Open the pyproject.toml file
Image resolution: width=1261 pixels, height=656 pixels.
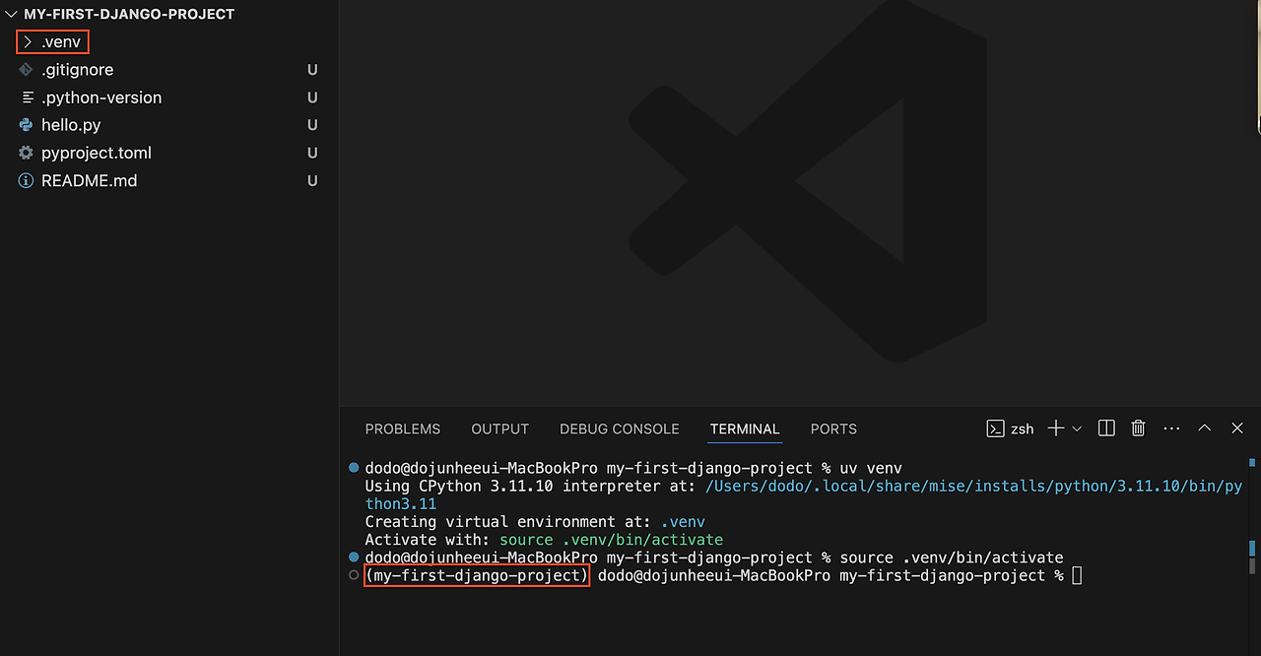tap(97, 153)
